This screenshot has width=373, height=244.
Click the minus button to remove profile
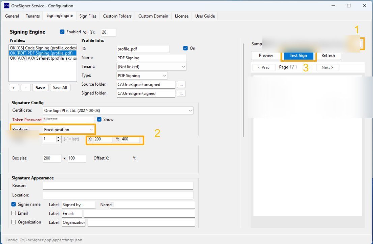click(x=25, y=88)
